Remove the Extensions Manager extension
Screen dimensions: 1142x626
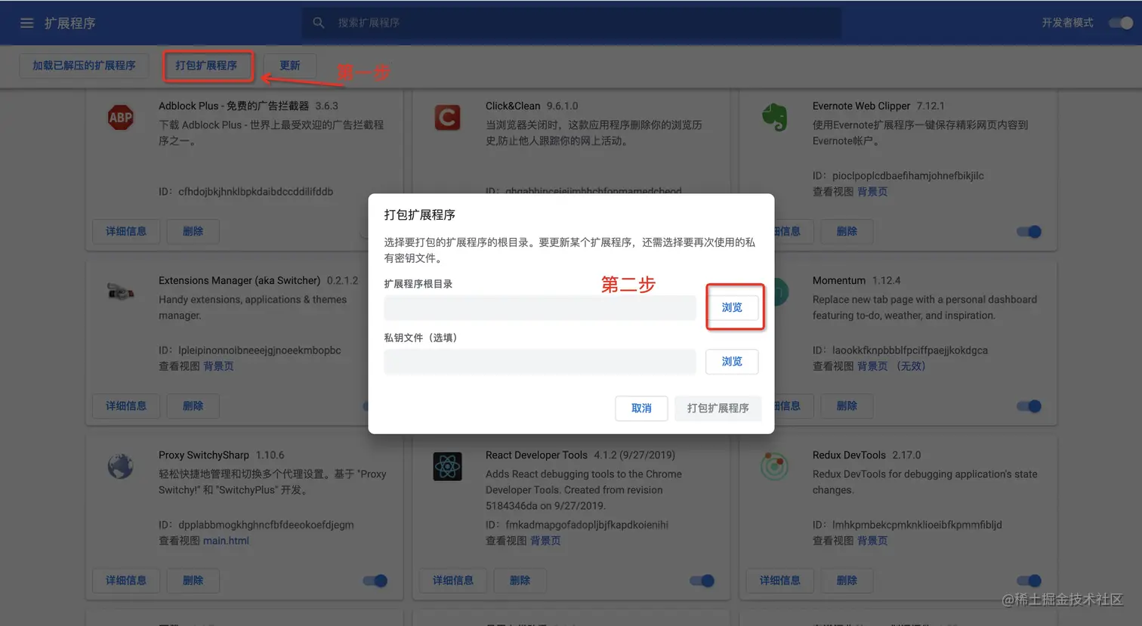pyautogui.click(x=193, y=406)
